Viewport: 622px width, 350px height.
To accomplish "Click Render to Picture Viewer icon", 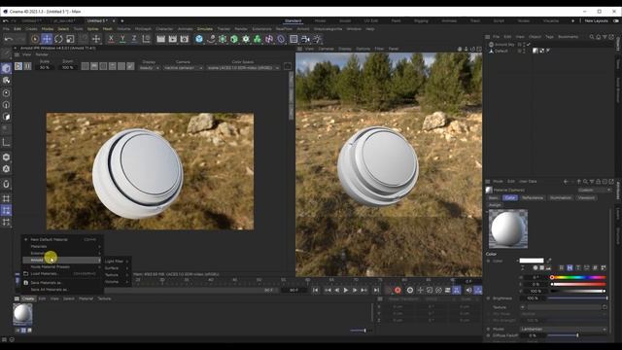I will coord(173,39).
